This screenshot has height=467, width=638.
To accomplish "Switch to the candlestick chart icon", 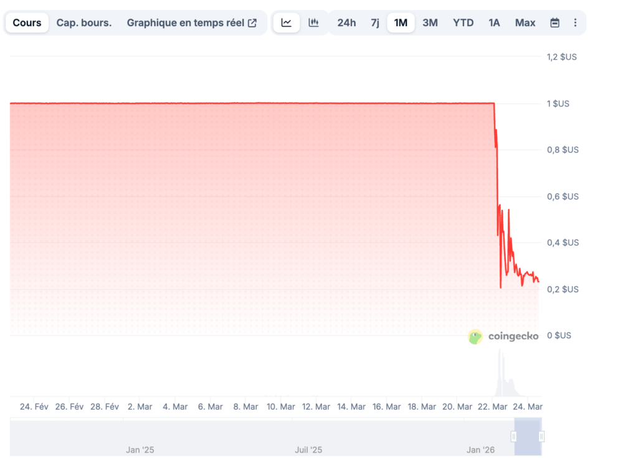I will [314, 22].
